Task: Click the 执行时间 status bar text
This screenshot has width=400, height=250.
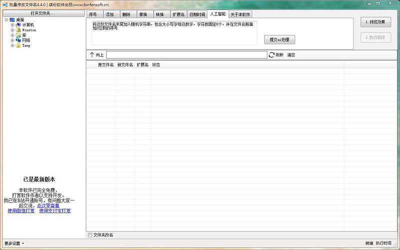Action: (x=383, y=243)
